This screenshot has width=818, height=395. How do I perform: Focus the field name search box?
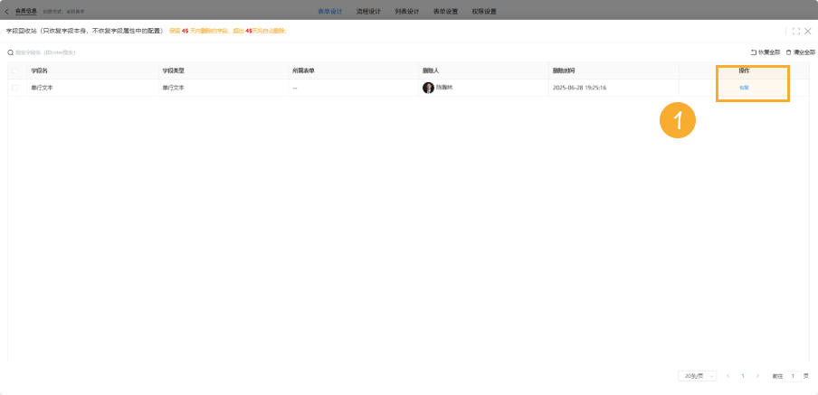[46, 52]
